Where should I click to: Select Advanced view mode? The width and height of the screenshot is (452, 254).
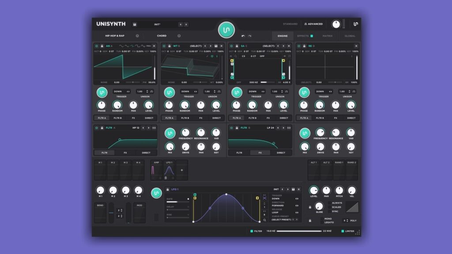[314, 24]
